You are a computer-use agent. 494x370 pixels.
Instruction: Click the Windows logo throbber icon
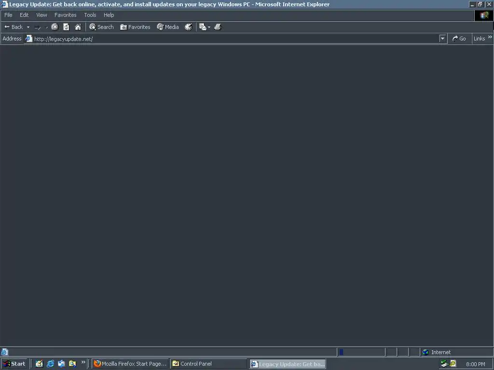484,15
